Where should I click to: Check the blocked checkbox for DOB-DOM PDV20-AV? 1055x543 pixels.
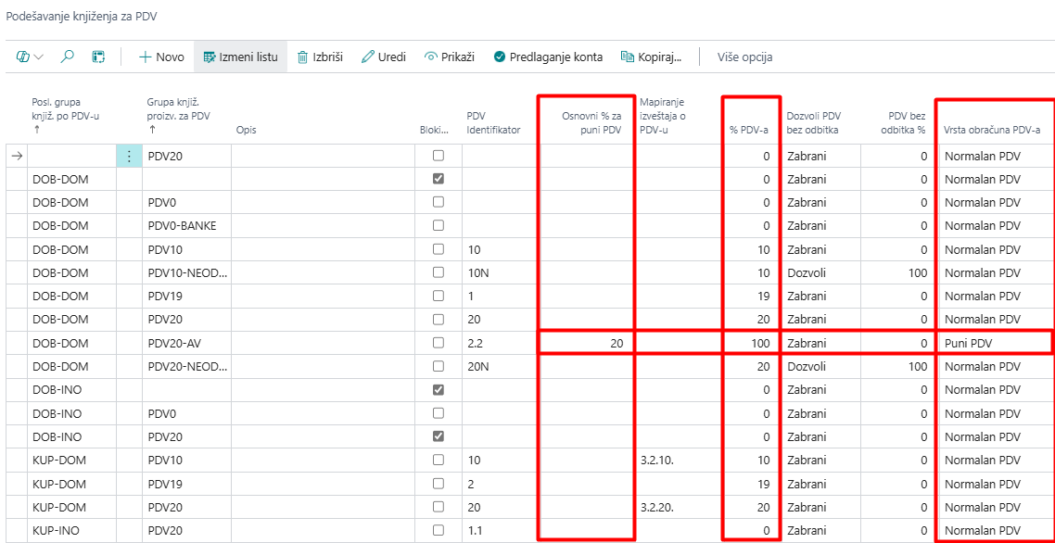[439, 343]
